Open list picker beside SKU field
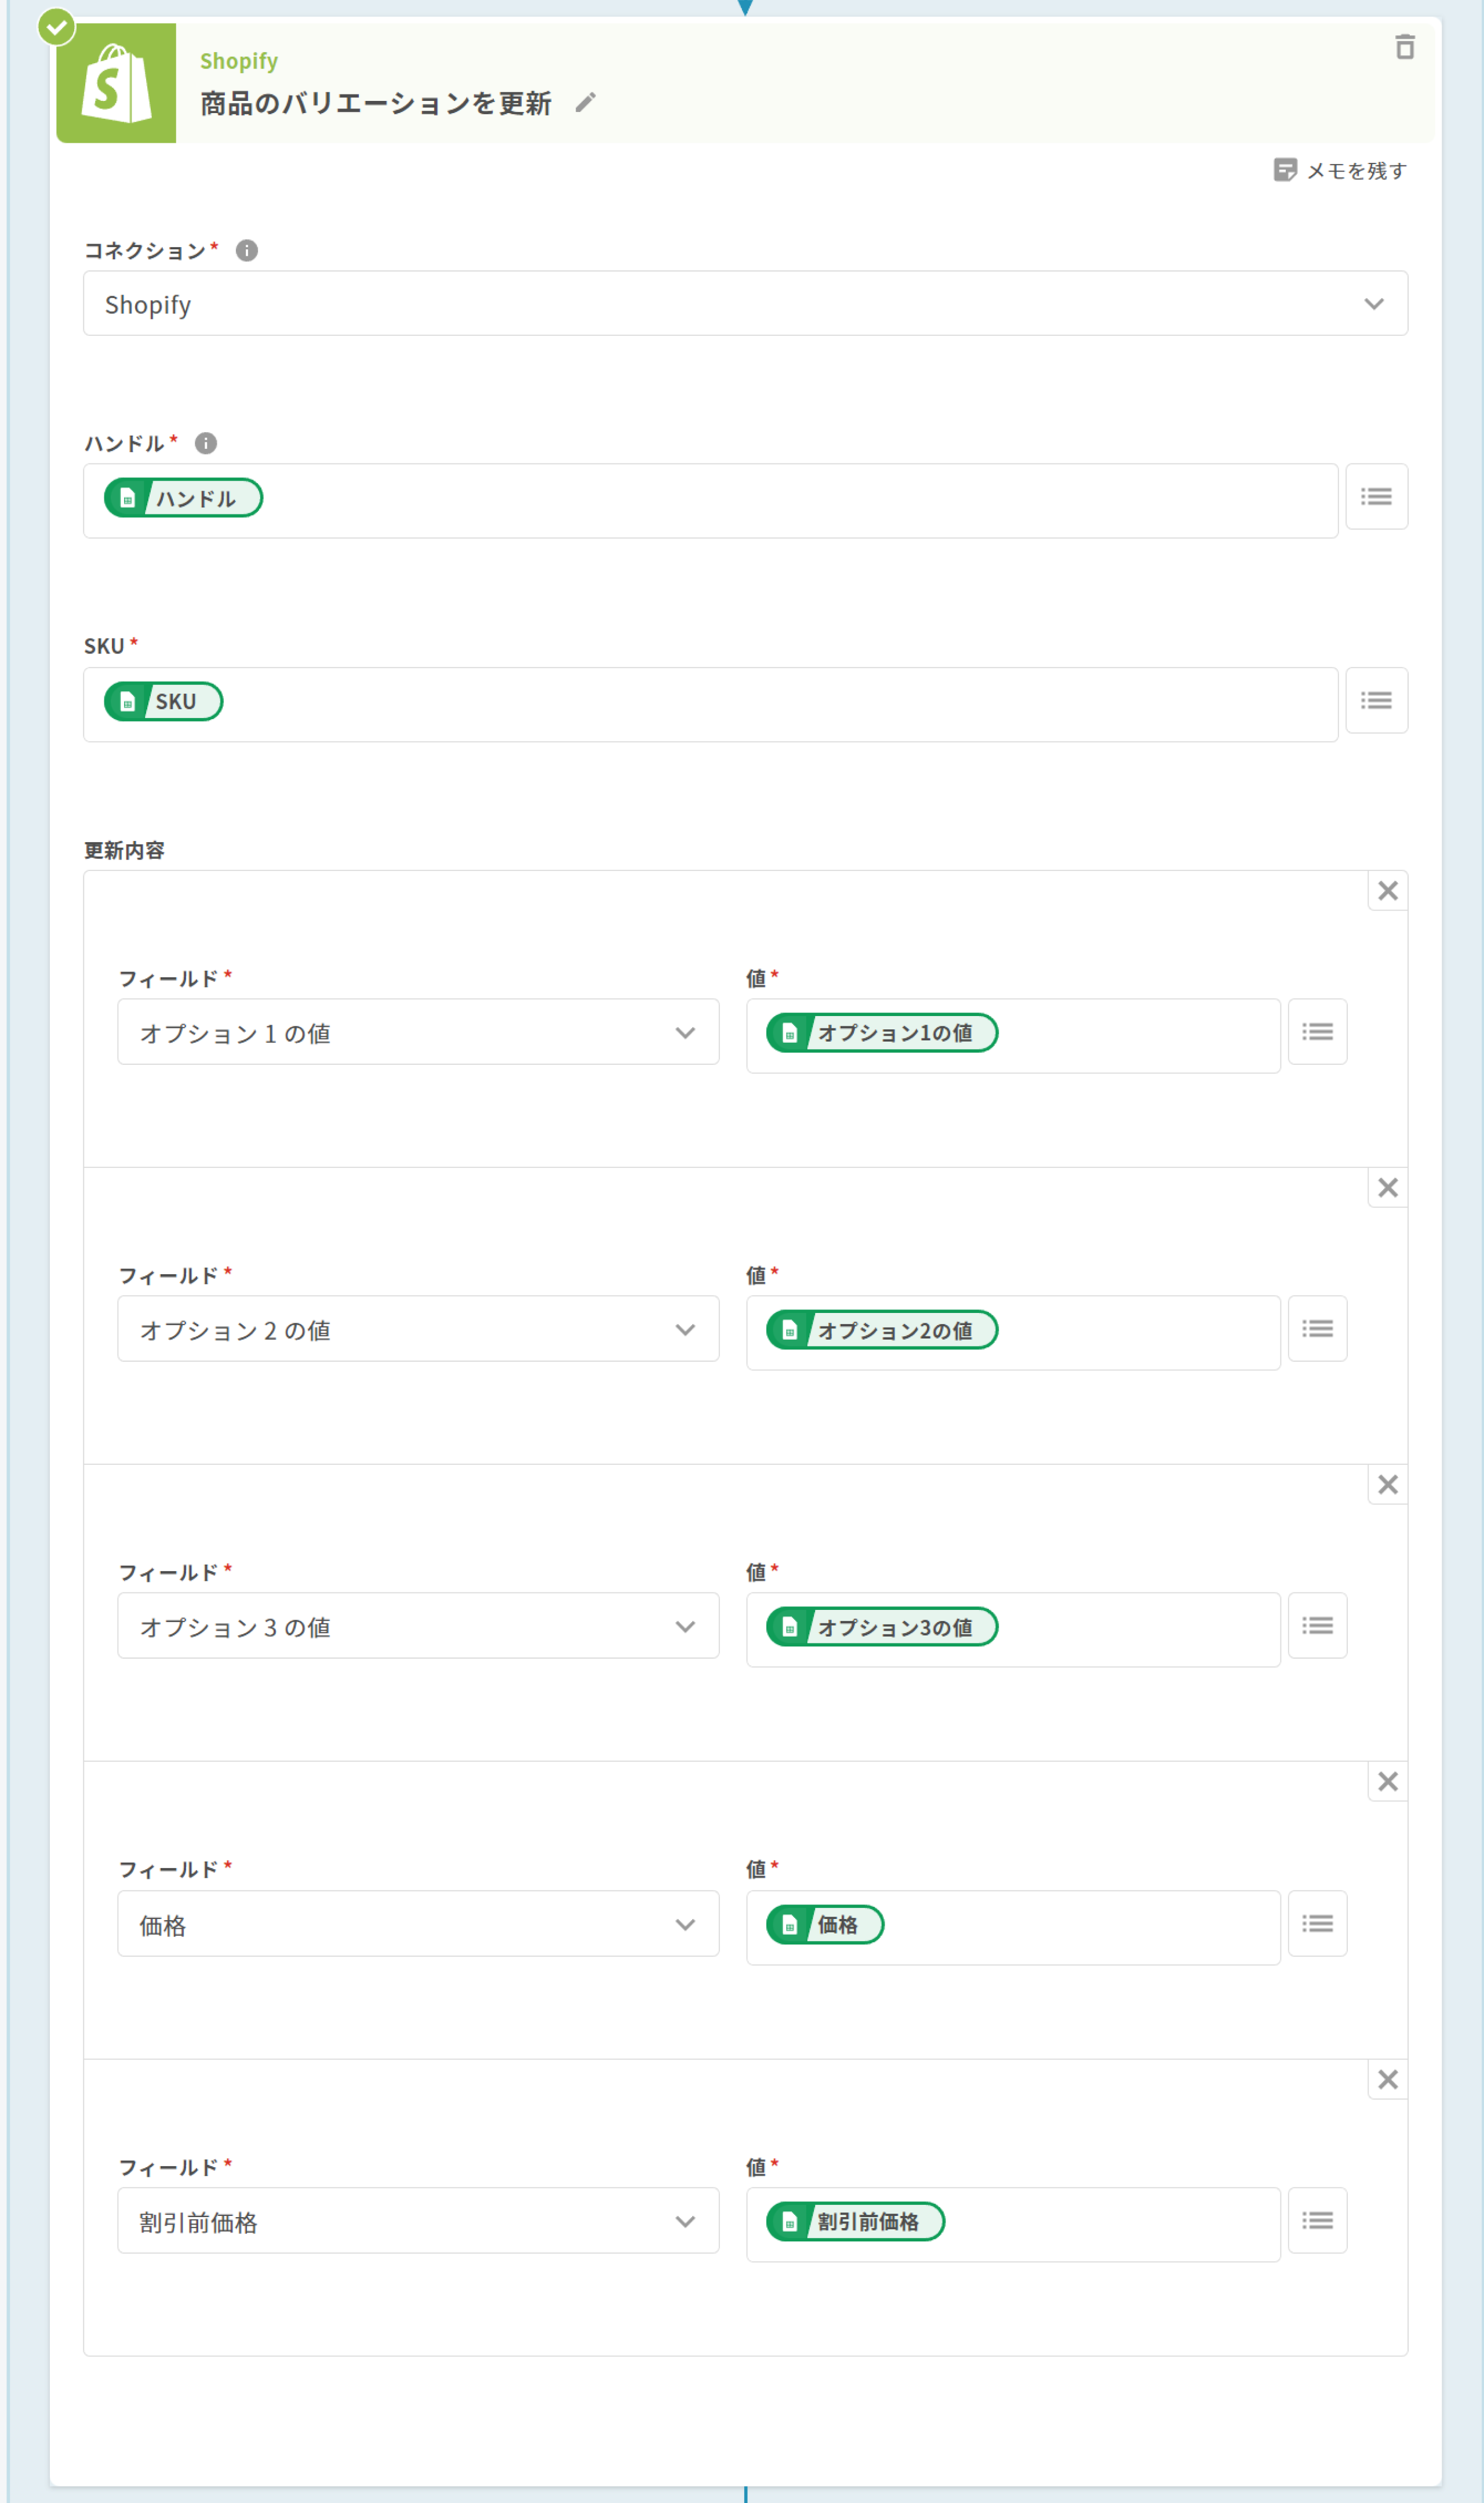This screenshot has height=2503, width=1484. pos(1376,701)
